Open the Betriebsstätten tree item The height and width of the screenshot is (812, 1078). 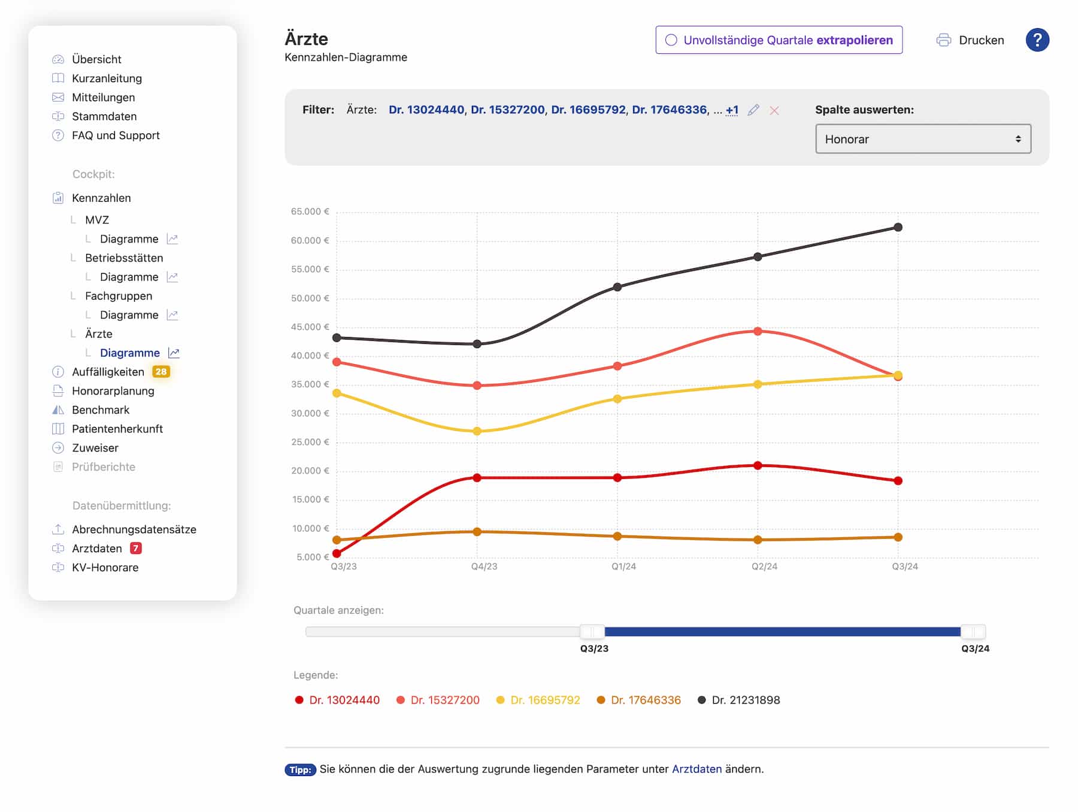click(124, 258)
